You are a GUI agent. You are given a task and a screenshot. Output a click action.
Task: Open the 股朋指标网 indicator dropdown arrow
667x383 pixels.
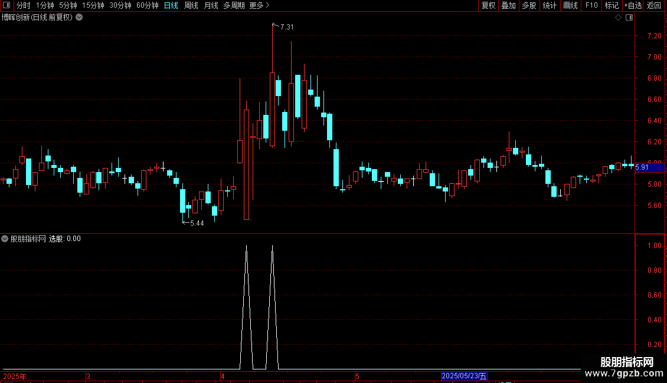coord(5,239)
